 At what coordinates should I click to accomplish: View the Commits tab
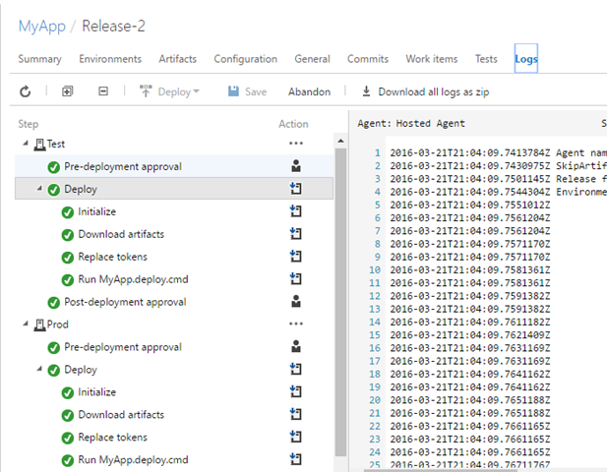(368, 59)
